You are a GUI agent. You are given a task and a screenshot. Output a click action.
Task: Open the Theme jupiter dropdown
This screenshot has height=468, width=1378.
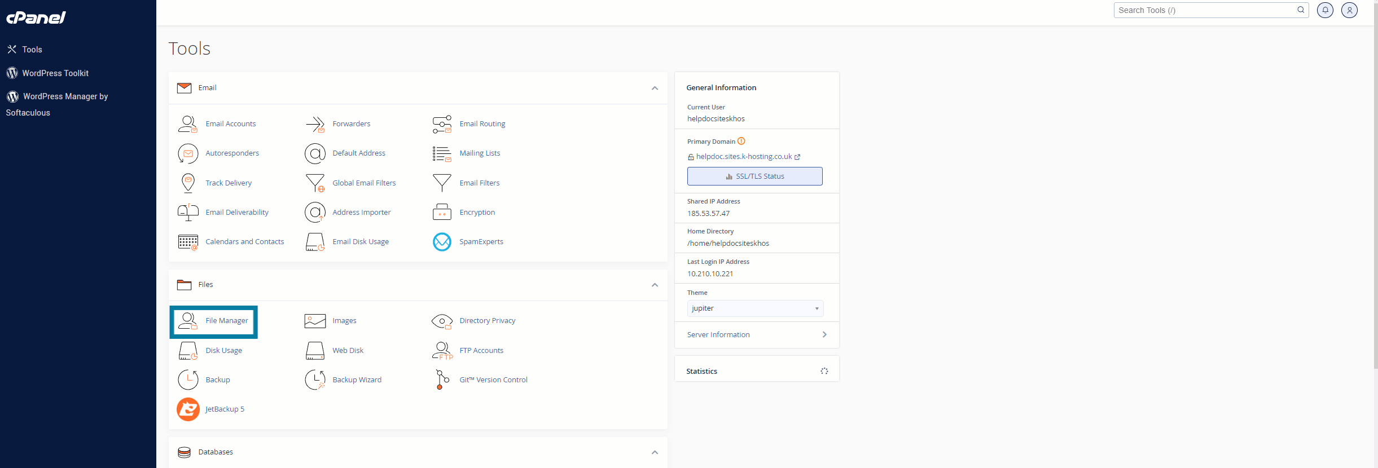tap(755, 308)
